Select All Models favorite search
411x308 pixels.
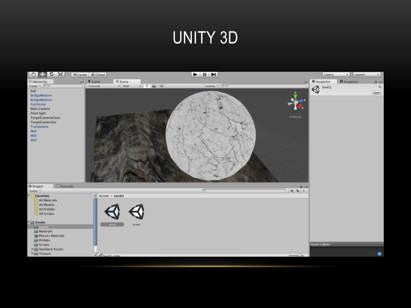click(x=44, y=205)
